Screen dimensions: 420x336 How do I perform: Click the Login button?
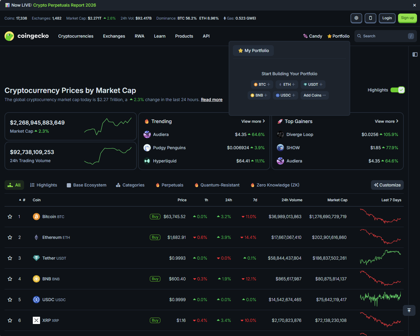(x=387, y=18)
